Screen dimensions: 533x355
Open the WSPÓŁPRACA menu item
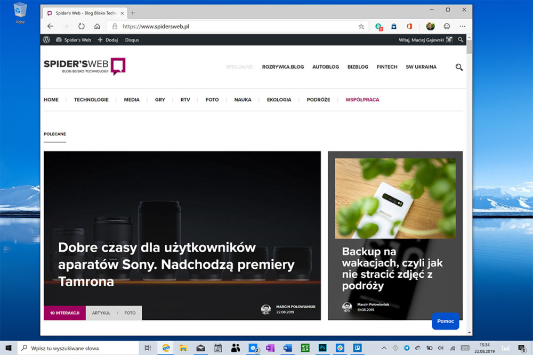click(x=362, y=100)
